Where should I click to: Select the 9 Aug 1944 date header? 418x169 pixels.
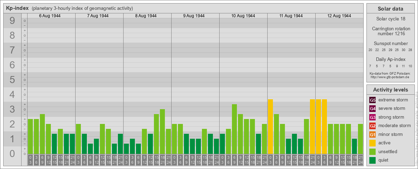click(194, 16)
